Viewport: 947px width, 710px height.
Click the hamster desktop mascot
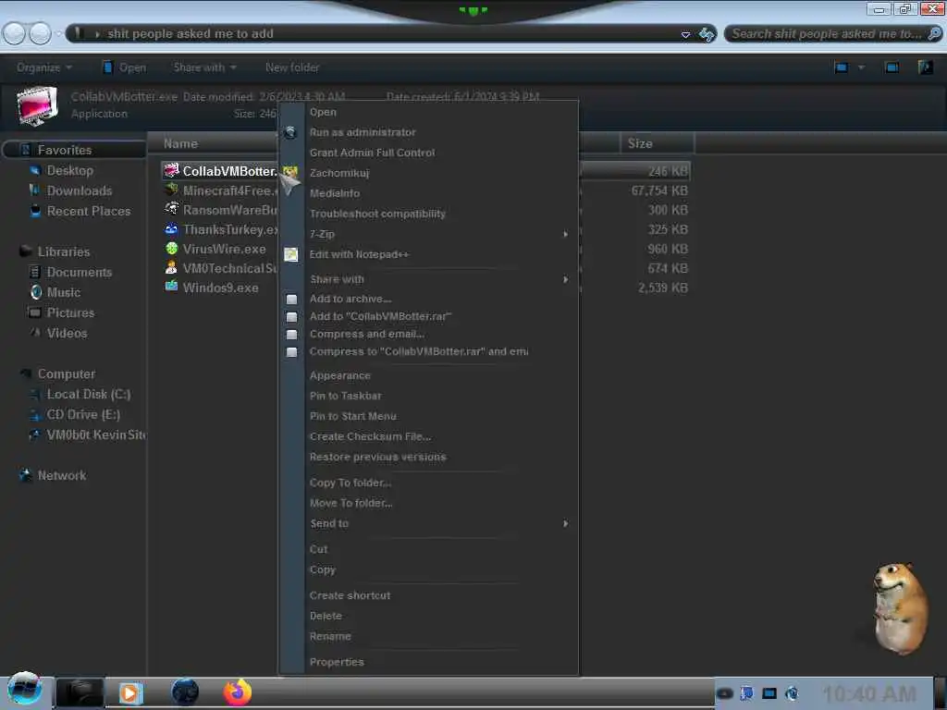(901, 608)
